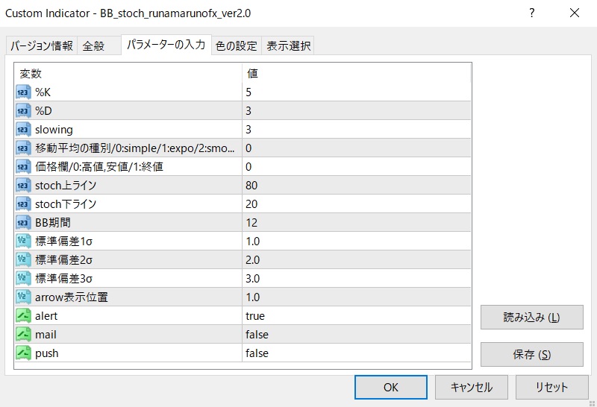The width and height of the screenshot is (597, 407).
Task: Click the boolean icon beside alert
Action: tap(23, 316)
